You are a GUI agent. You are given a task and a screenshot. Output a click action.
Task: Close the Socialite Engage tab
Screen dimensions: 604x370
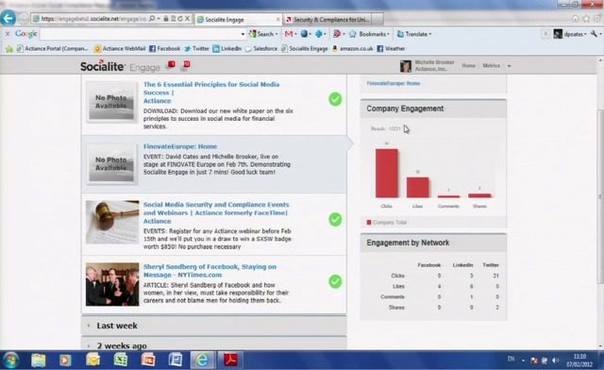tap(278, 19)
